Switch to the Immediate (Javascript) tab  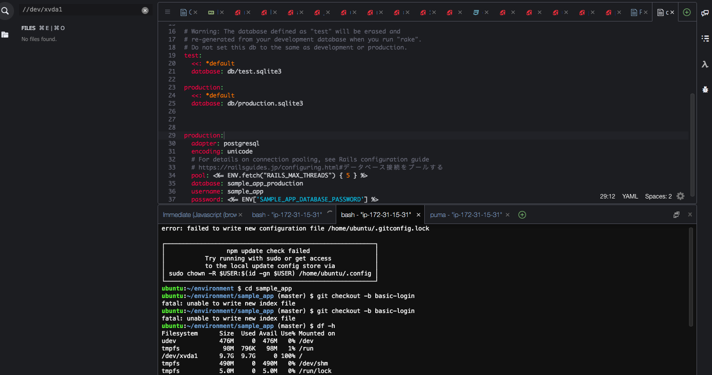(x=200, y=214)
